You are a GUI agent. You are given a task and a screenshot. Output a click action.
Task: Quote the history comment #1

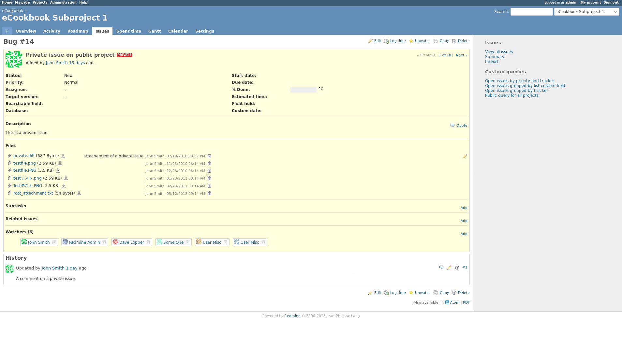(441, 268)
